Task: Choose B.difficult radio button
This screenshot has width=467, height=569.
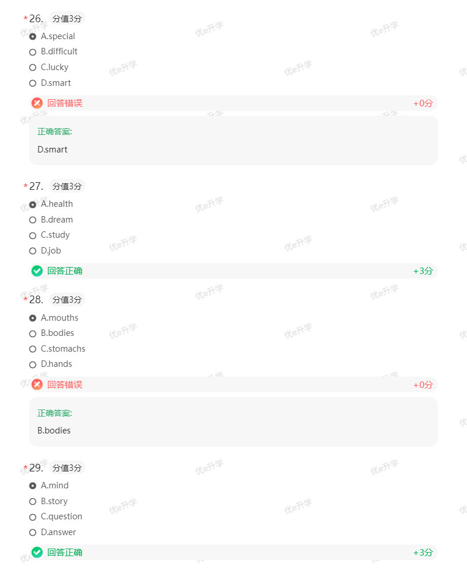Action: tap(33, 52)
